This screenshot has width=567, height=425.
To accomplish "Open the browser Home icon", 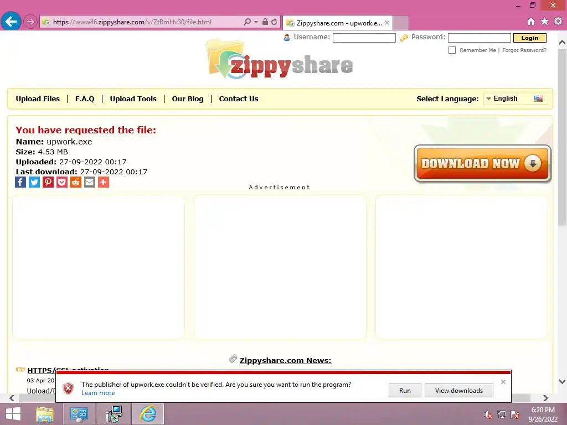I will tap(531, 22).
